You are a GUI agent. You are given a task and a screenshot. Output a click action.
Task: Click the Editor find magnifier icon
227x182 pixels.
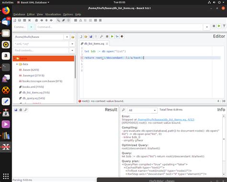102,36
